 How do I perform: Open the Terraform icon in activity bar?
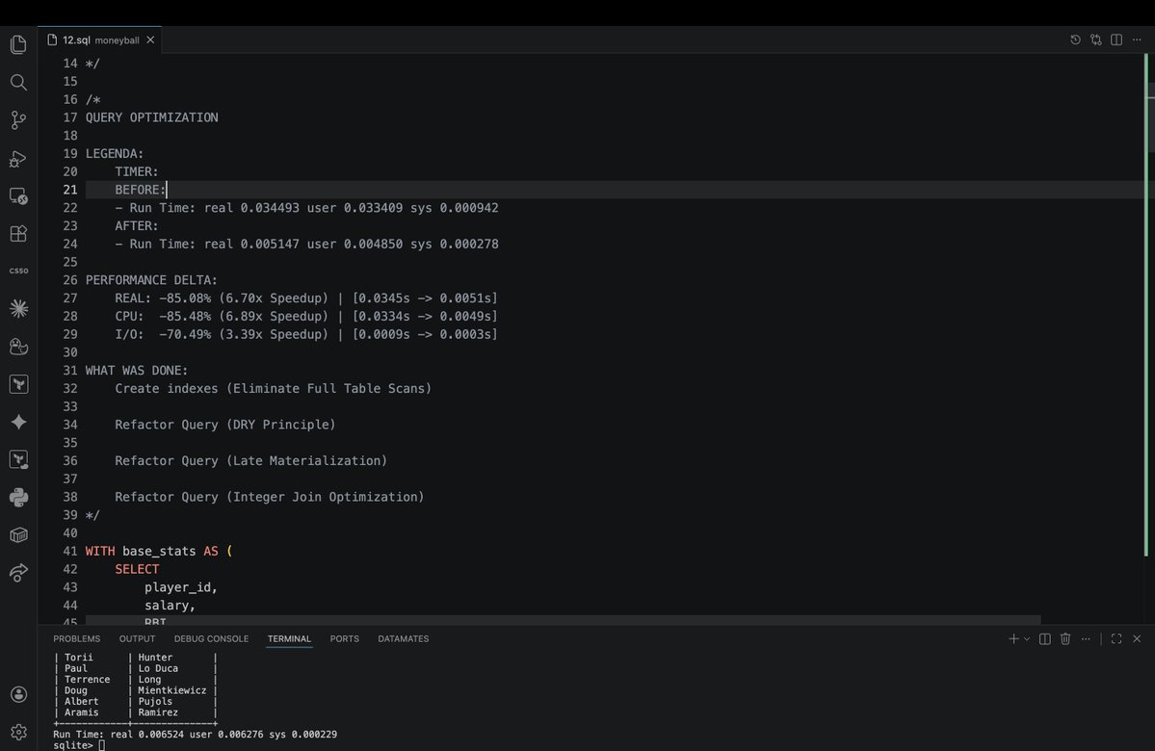pos(18,383)
